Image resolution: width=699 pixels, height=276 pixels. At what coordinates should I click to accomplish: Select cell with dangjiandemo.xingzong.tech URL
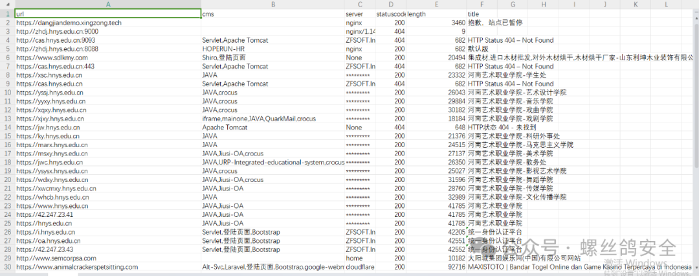click(x=108, y=23)
